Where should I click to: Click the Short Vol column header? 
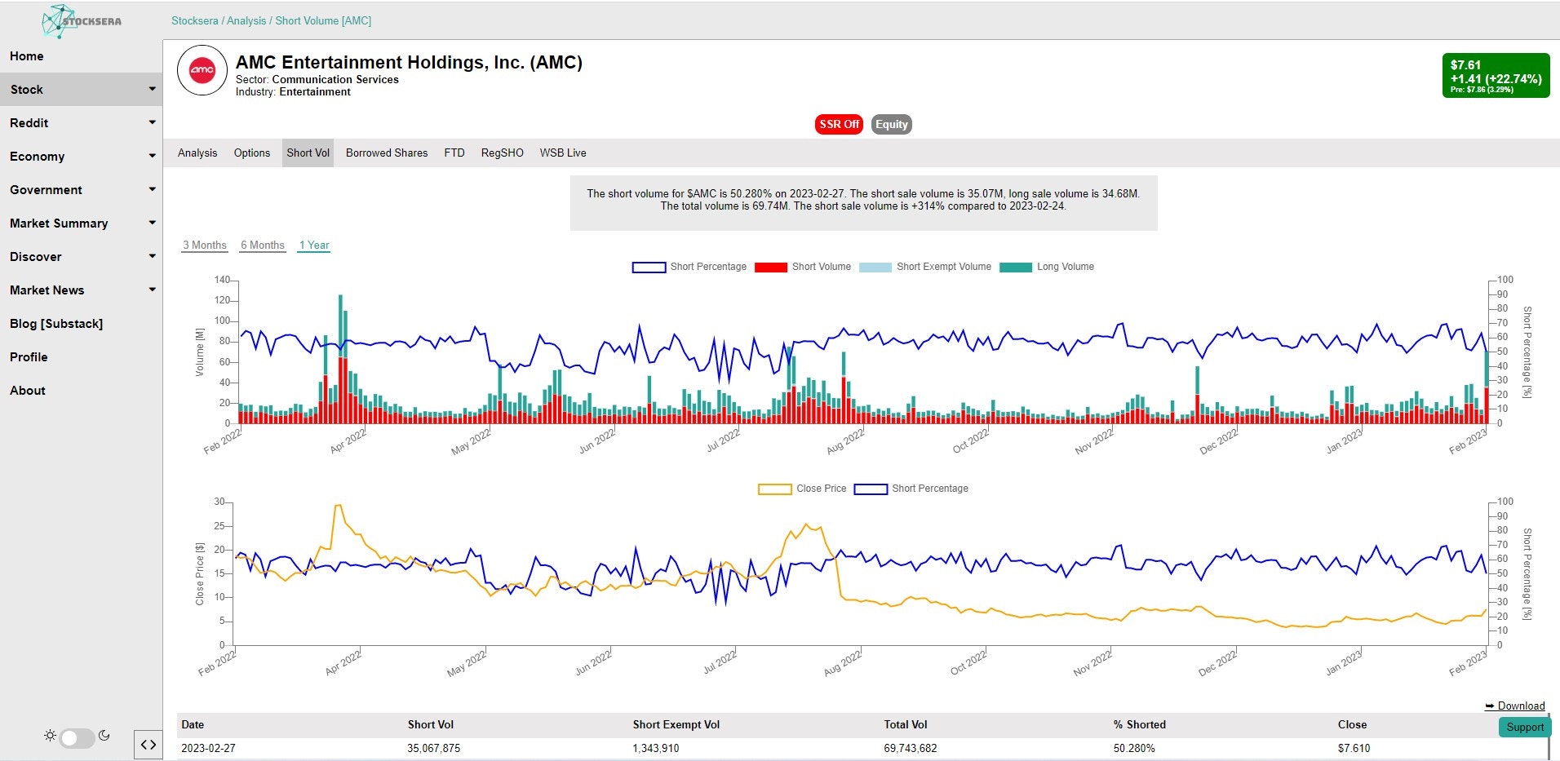coord(431,724)
